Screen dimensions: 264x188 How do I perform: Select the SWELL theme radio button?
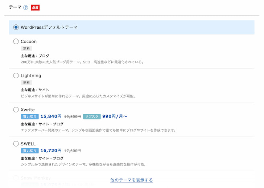16,144
